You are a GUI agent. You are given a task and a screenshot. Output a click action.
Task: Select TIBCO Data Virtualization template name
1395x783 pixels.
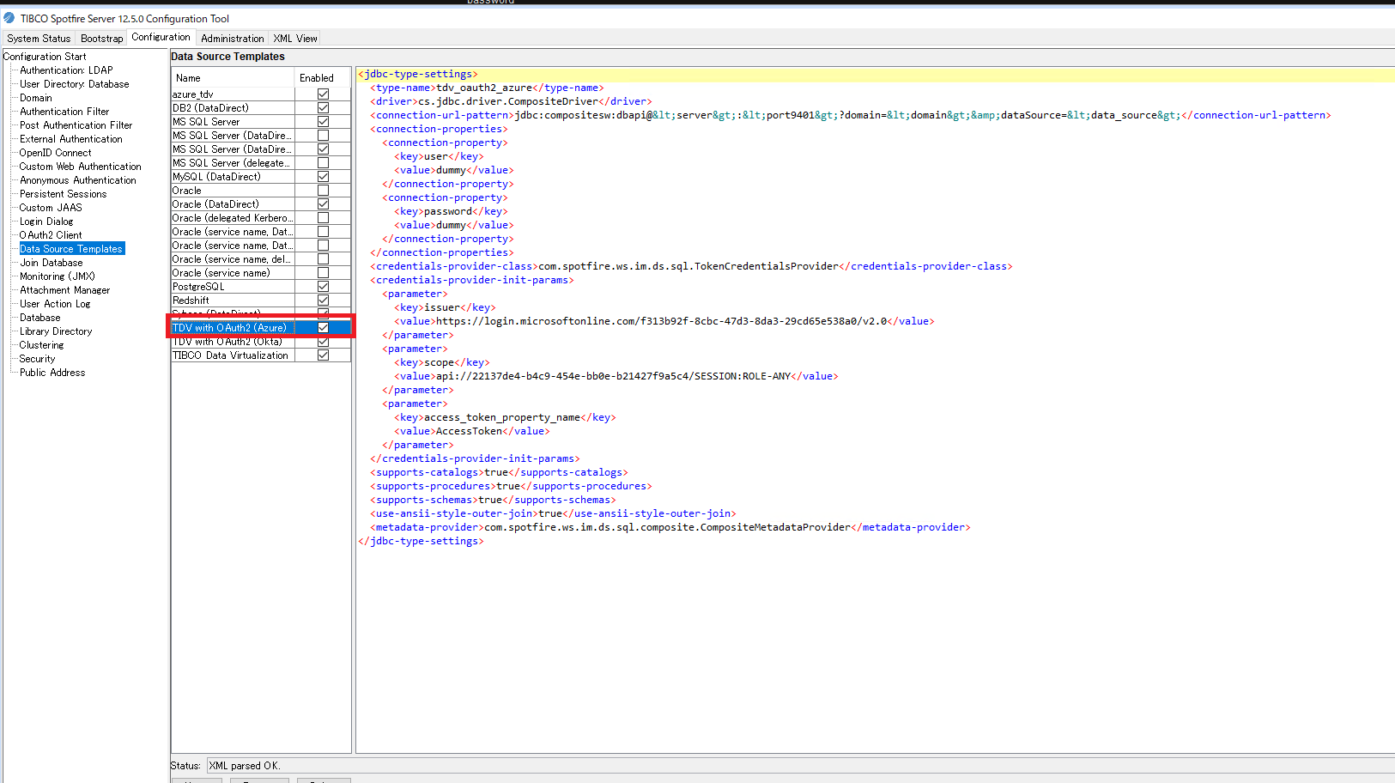click(233, 355)
